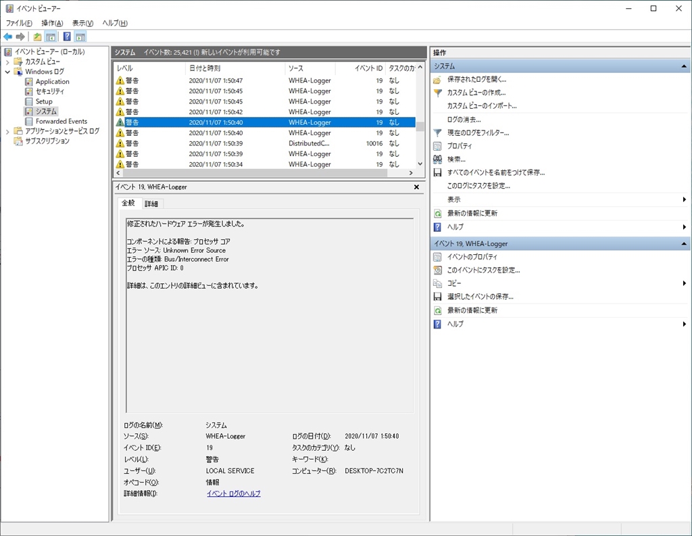
Task: Click the blue help toolbar icon
Action: 67,36
